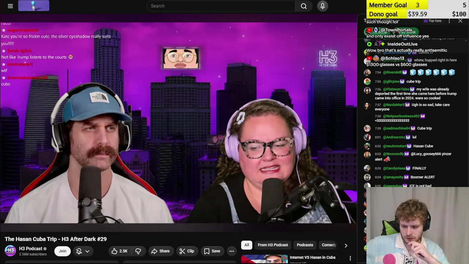469x264 pixels.
Task: Click the InsideOutLive overlay username
Action: (x=402, y=44)
